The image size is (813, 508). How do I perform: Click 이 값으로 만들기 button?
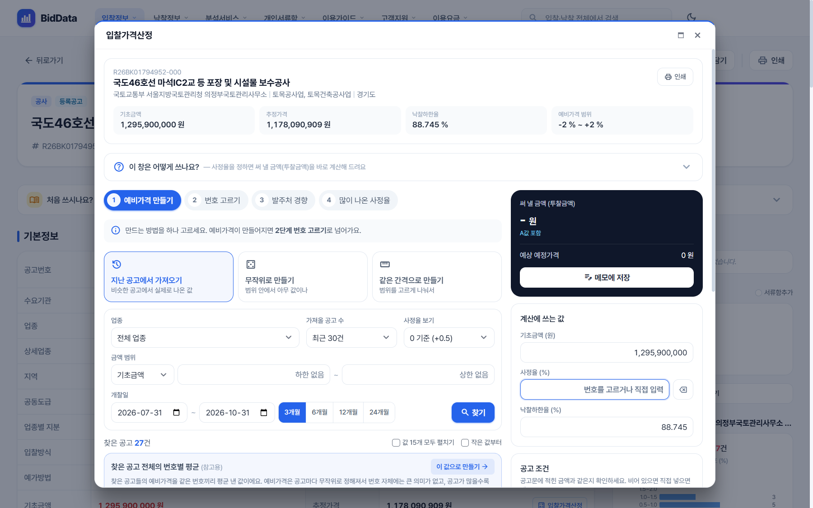pos(463,466)
